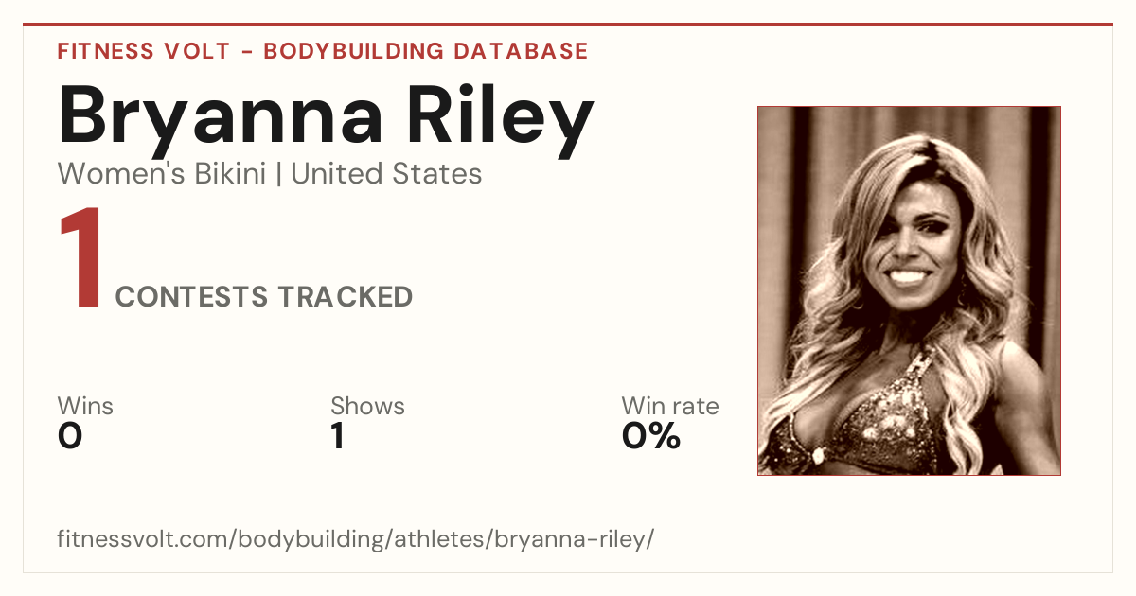The height and width of the screenshot is (596, 1136).
Task: Click the Shows label
Action: [x=367, y=407]
